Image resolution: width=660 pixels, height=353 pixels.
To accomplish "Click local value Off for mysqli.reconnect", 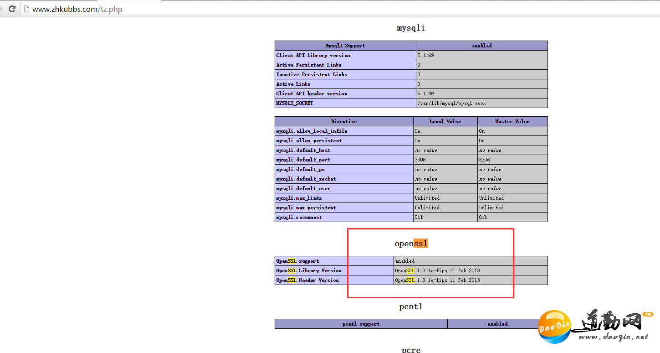I will pos(419,217).
